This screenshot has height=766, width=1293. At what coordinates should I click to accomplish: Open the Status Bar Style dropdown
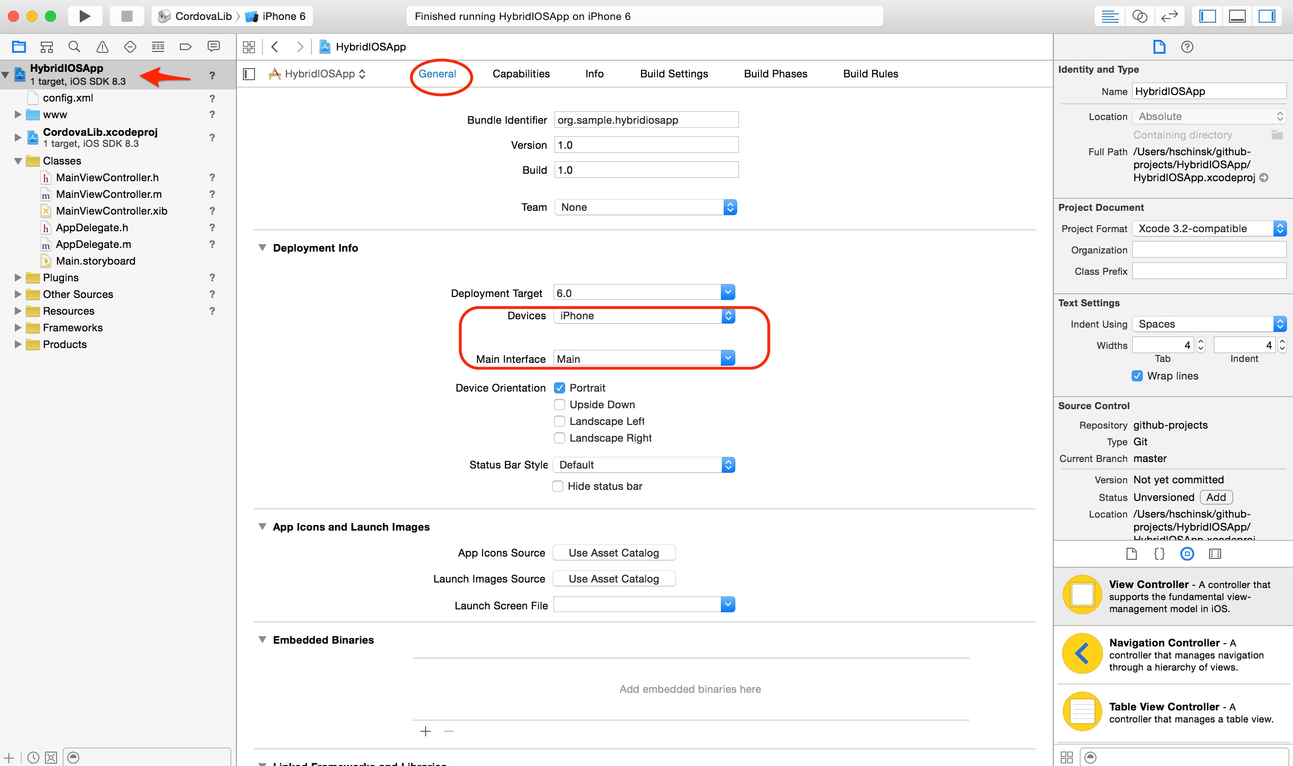(x=644, y=464)
